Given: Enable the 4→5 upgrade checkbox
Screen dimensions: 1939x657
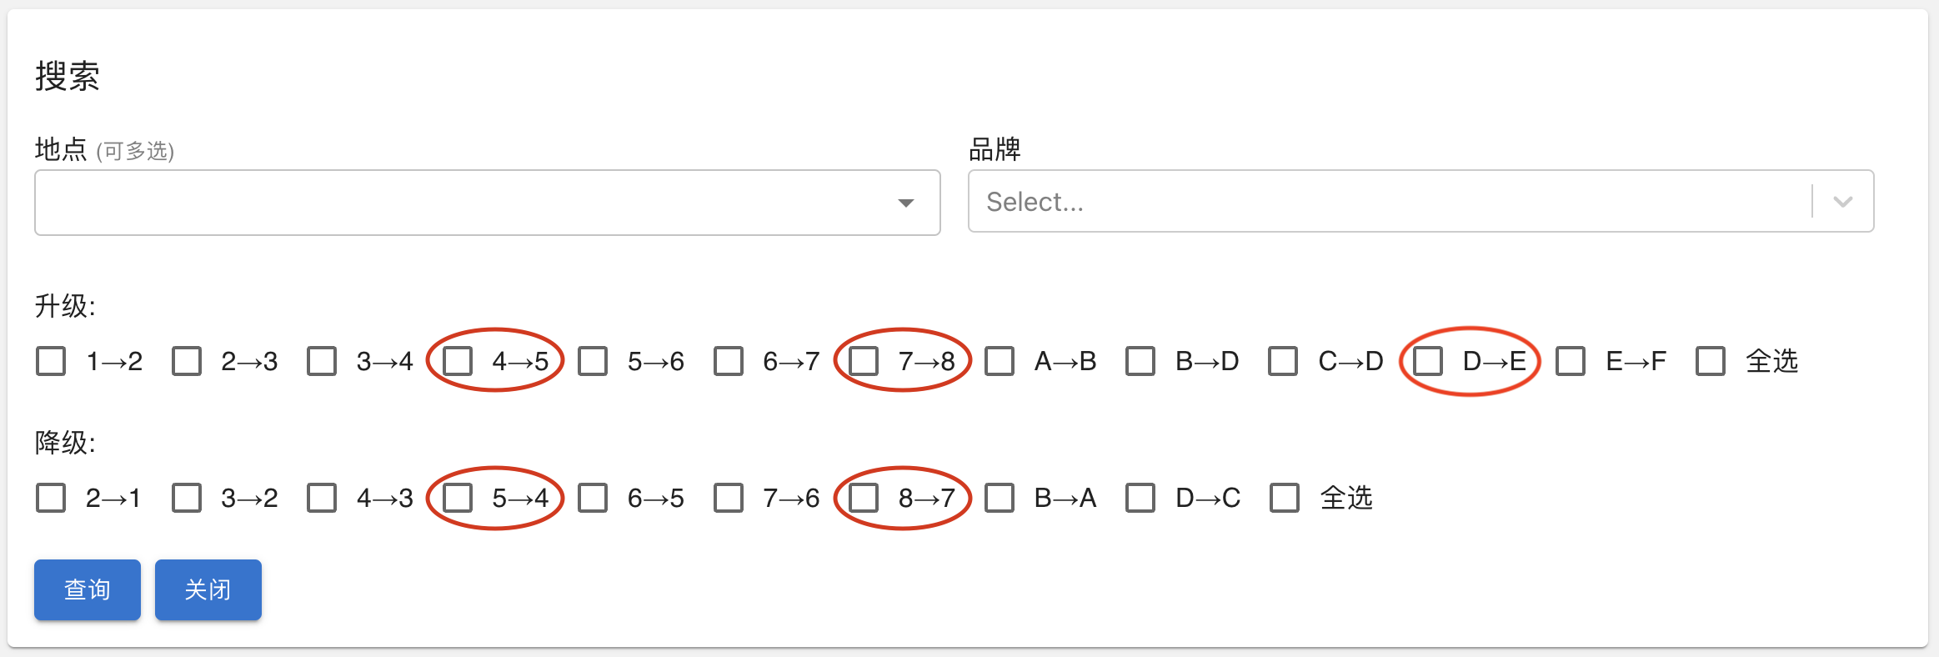Looking at the screenshot, I should tap(458, 362).
